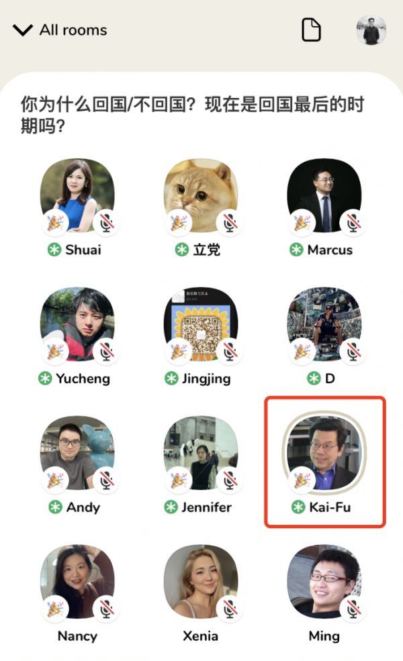The height and width of the screenshot is (661, 403).
Task: Open my profile picture in top bar
Action: 371,30
